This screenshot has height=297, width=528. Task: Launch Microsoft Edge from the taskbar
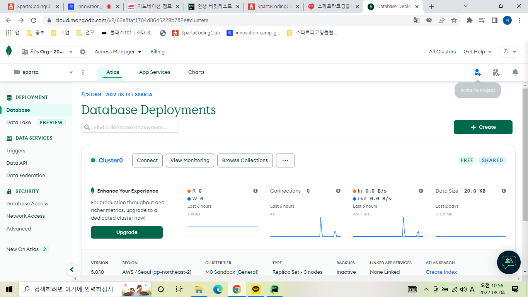pyautogui.click(x=218, y=289)
